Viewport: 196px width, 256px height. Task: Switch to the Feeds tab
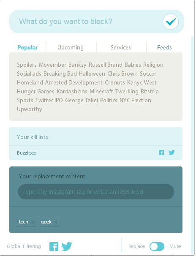[164, 47]
